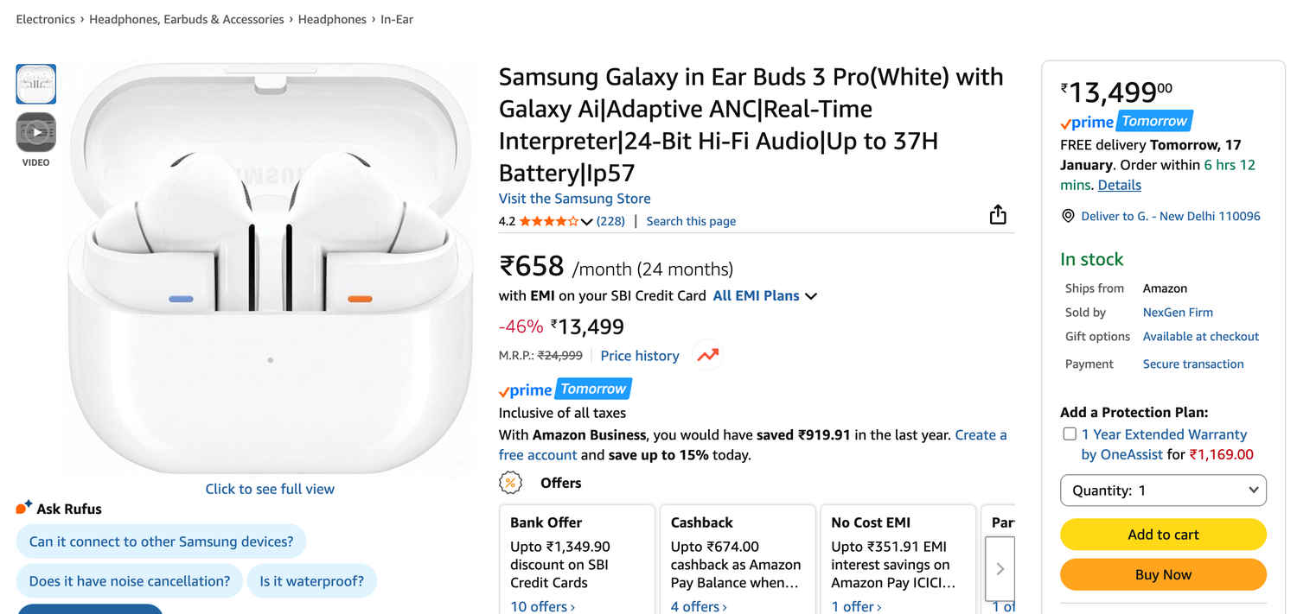The width and height of the screenshot is (1297, 614).
Task: Click the location pin delivery icon
Action: [x=1068, y=216]
